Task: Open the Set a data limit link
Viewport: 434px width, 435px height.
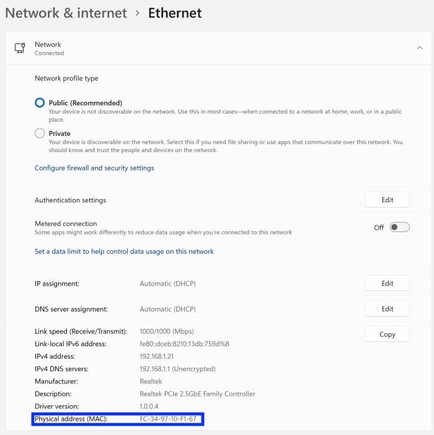Action: pyautogui.click(x=124, y=251)
